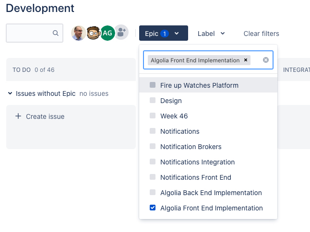Check the Design epic checkbox
This screenshot has width=310, height=232.
[x=153, y=100]
